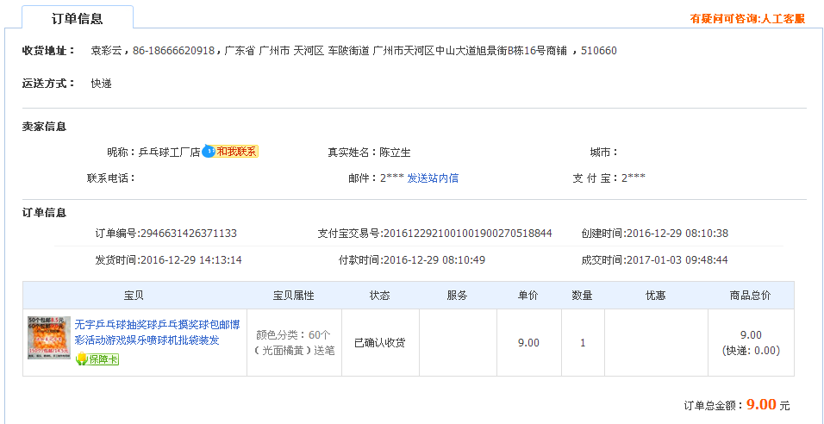The height and width of the screenshot is (424, 824).
Task: Click the 宝贝 column header
Action: (x=134, y=296)
